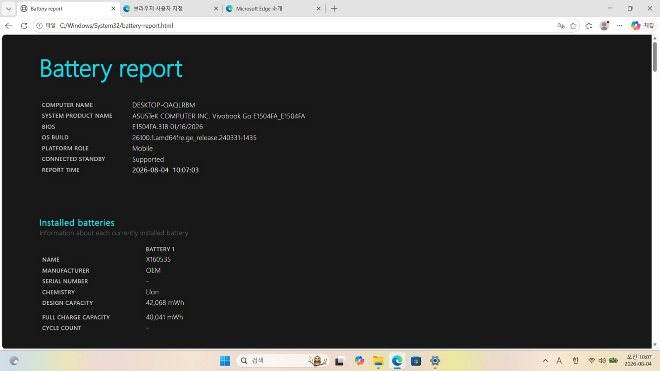
Task: View site information icon in address bar
Action: click(x=40, y=26)
